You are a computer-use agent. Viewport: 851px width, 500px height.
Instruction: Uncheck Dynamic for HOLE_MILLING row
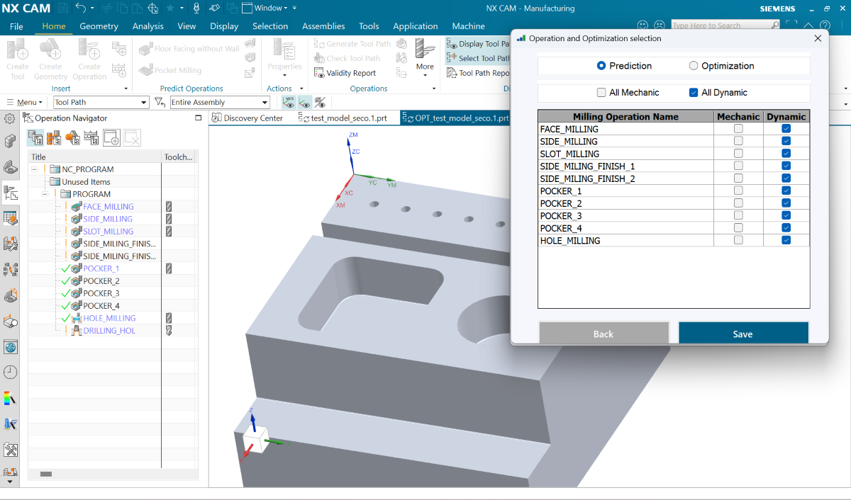[x=786, y=241]
